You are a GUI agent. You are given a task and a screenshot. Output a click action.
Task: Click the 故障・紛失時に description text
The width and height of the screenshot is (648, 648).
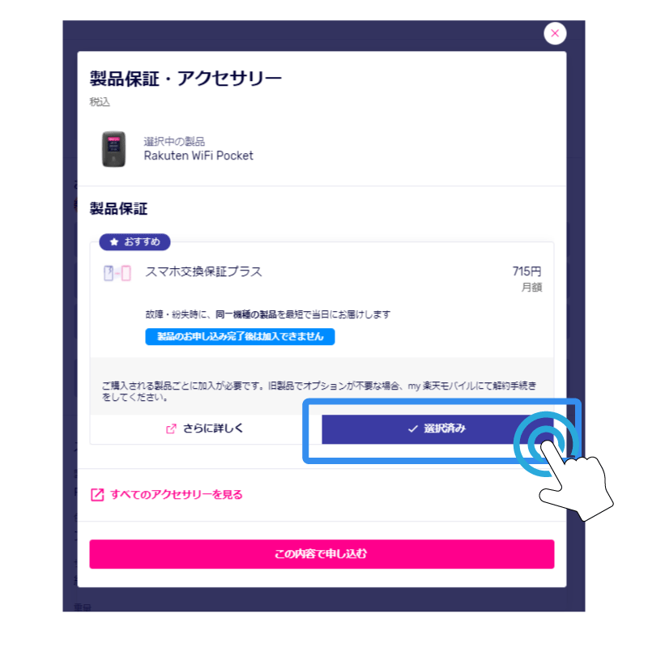point(268,314)
